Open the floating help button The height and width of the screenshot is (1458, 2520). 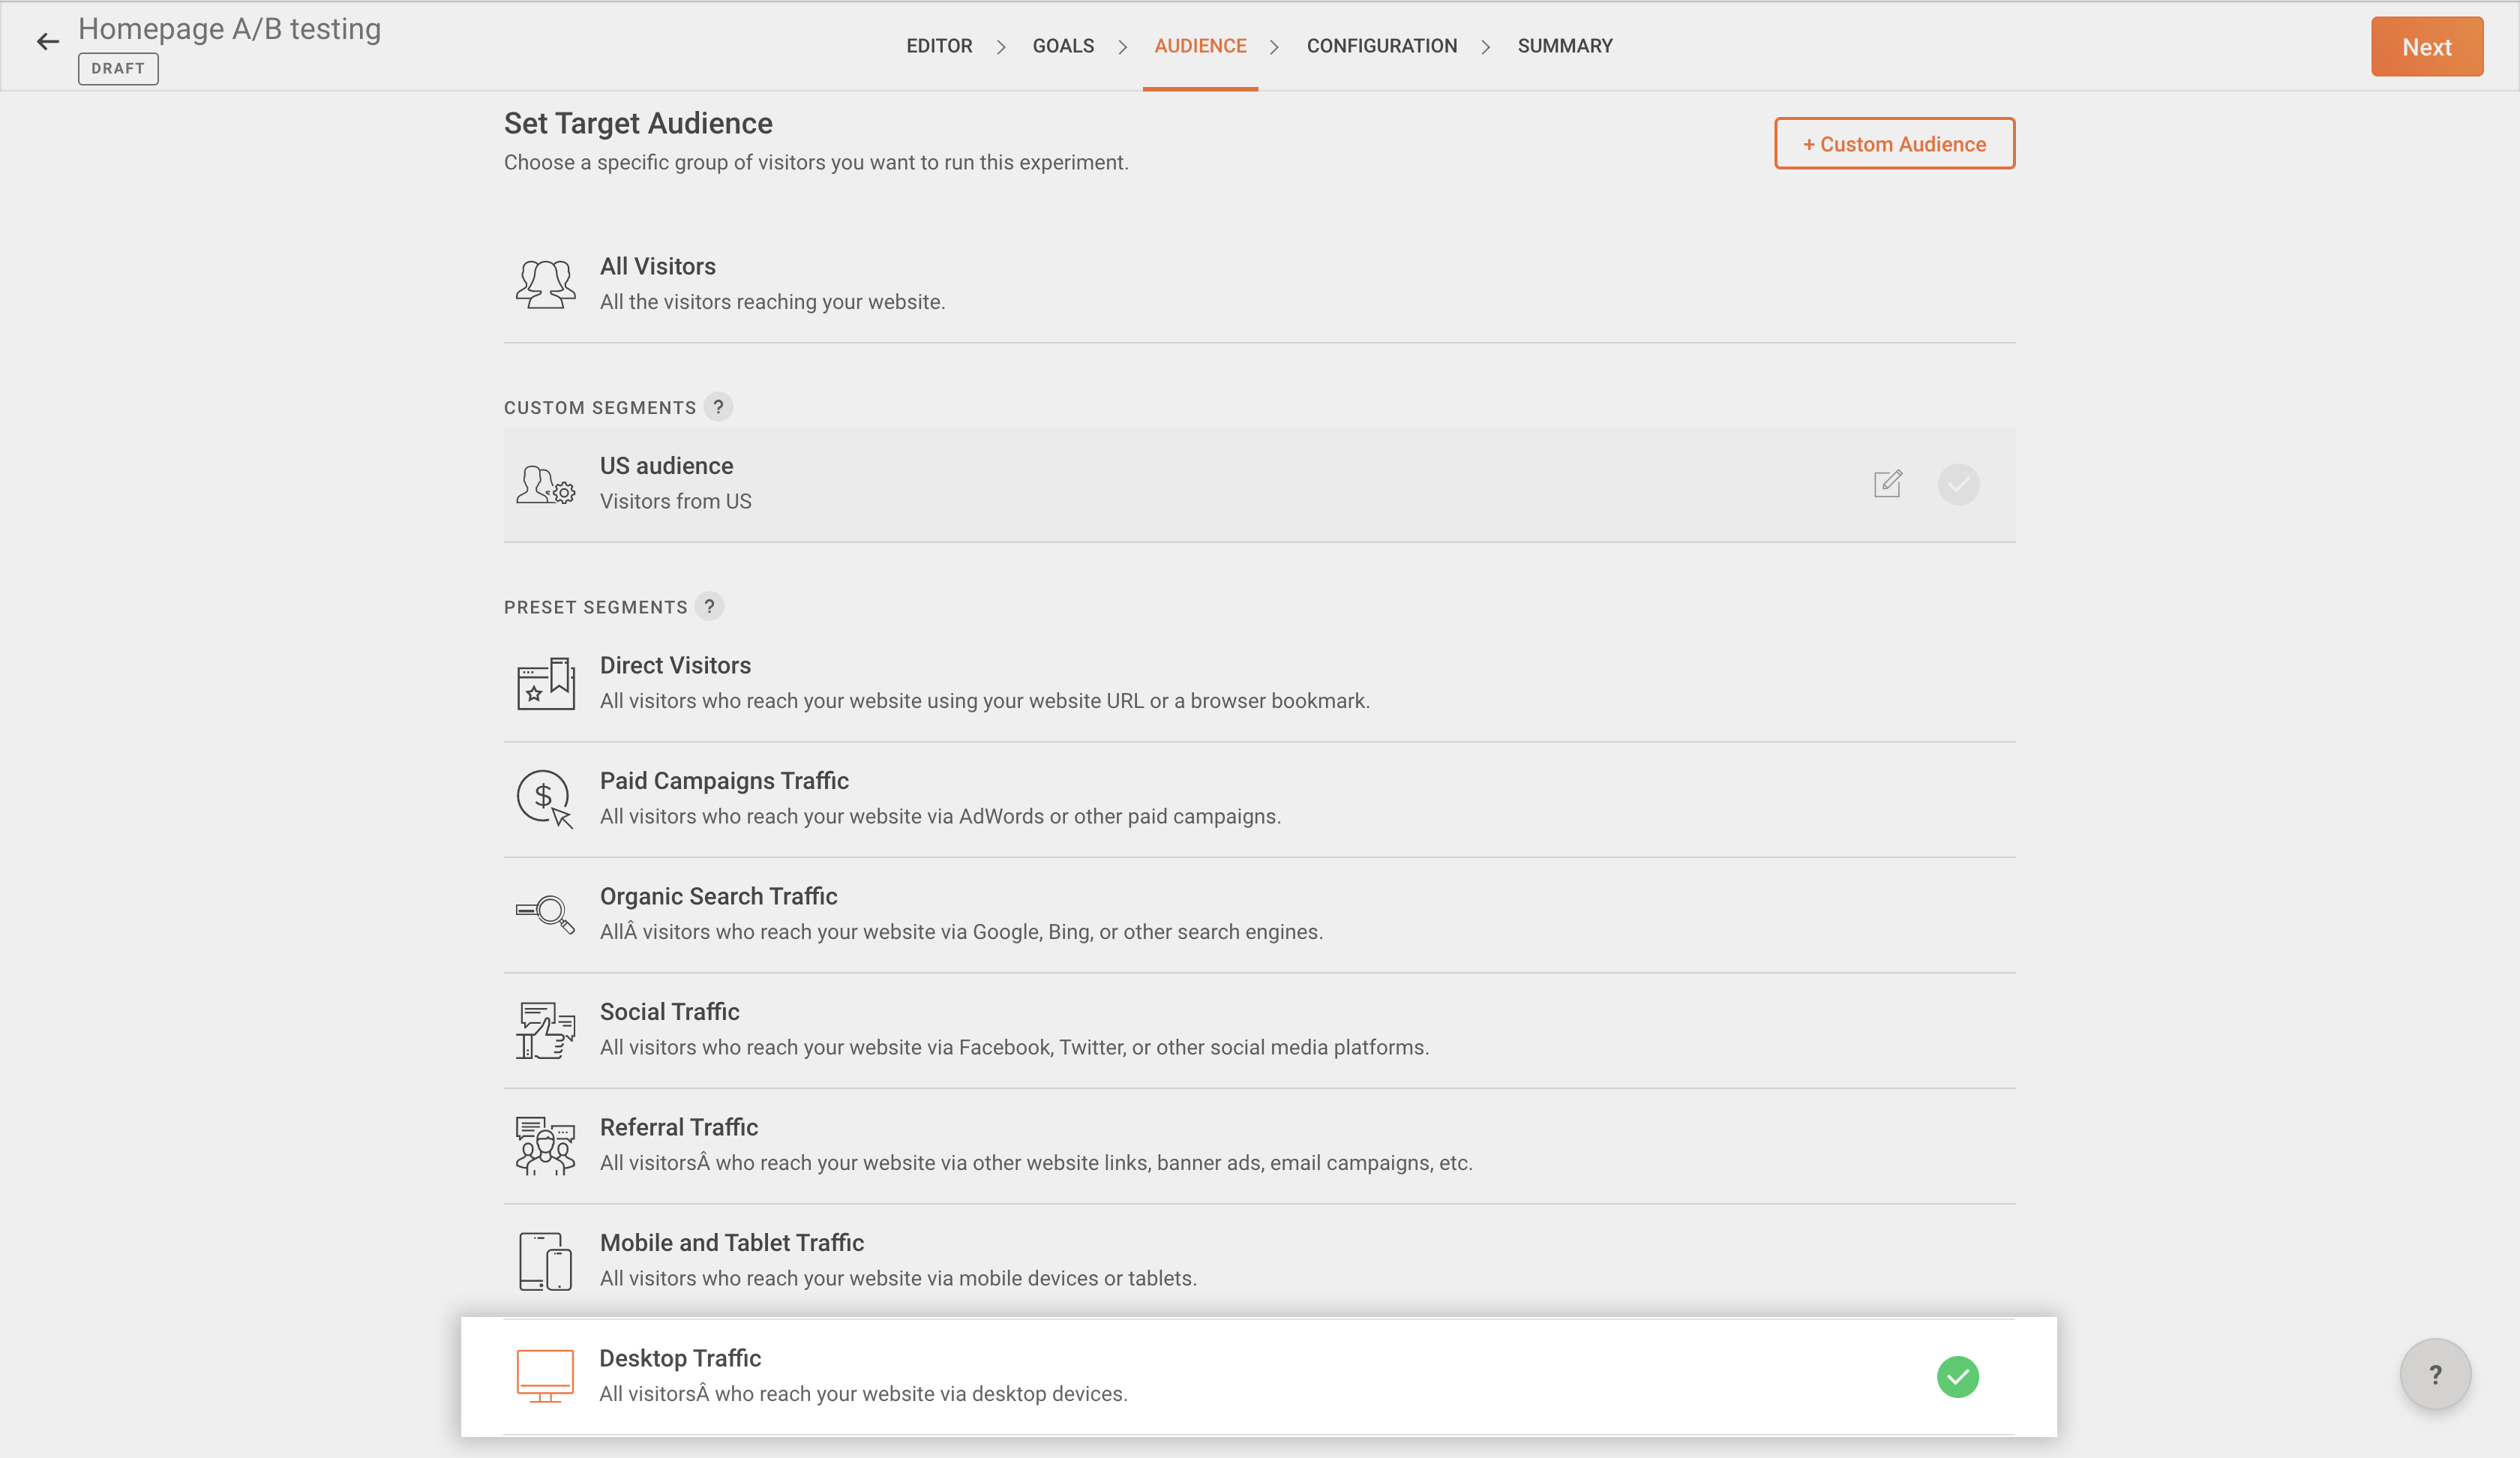point(2435,1374)
